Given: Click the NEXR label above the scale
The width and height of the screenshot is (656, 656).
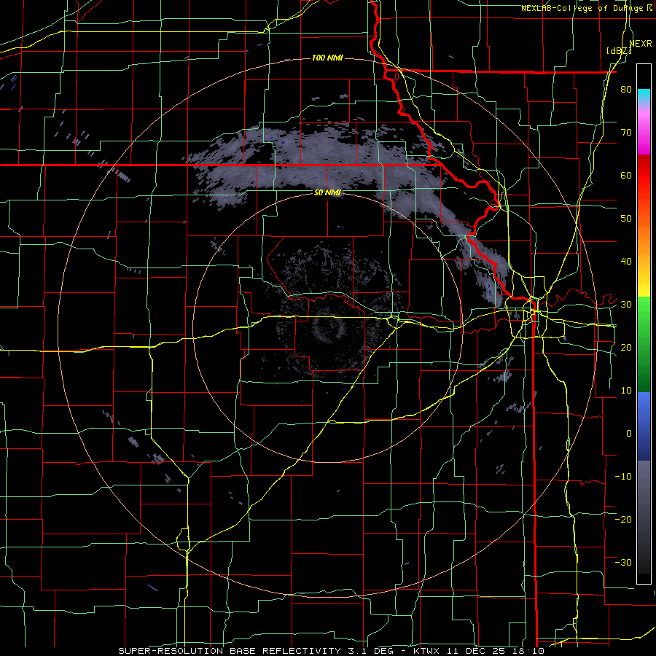Looking at the screenshot, I should [640, 44].
